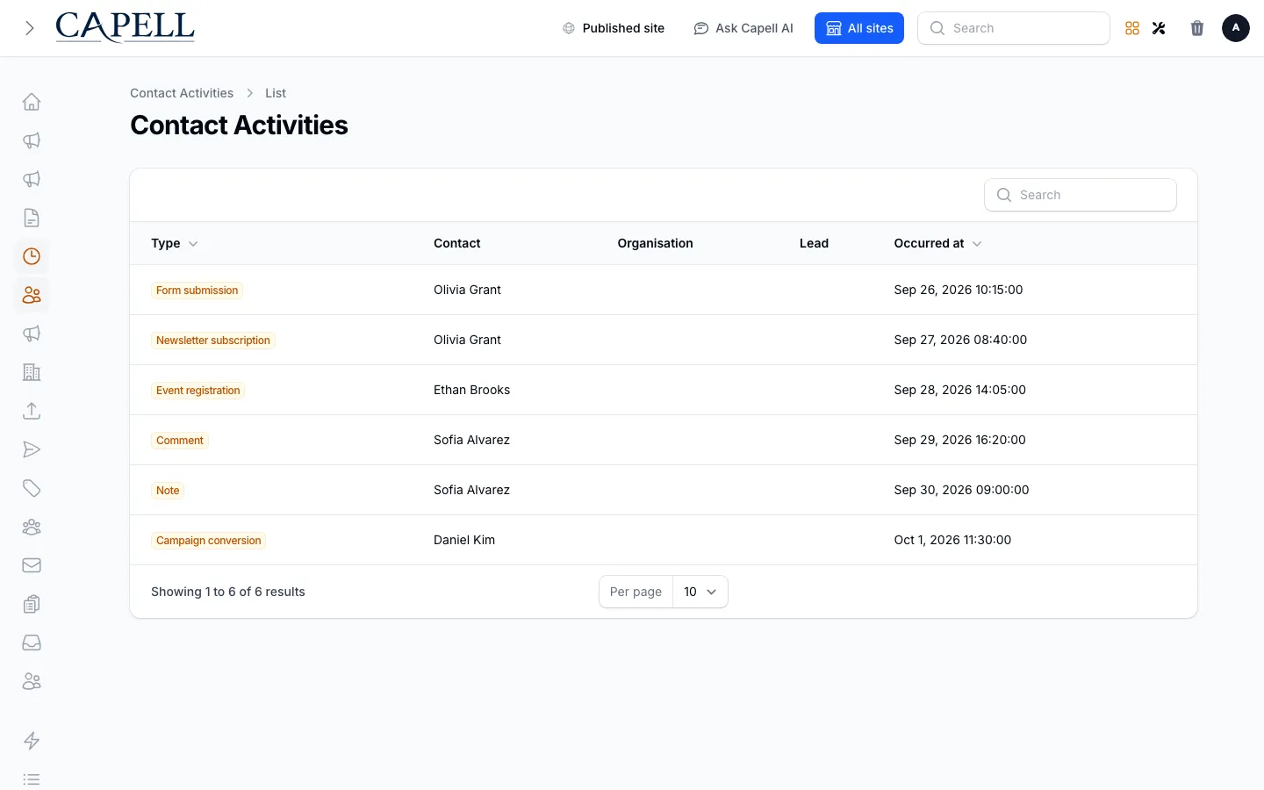
Task: Click the Event registration badge
Action: [x=197, y=391]
